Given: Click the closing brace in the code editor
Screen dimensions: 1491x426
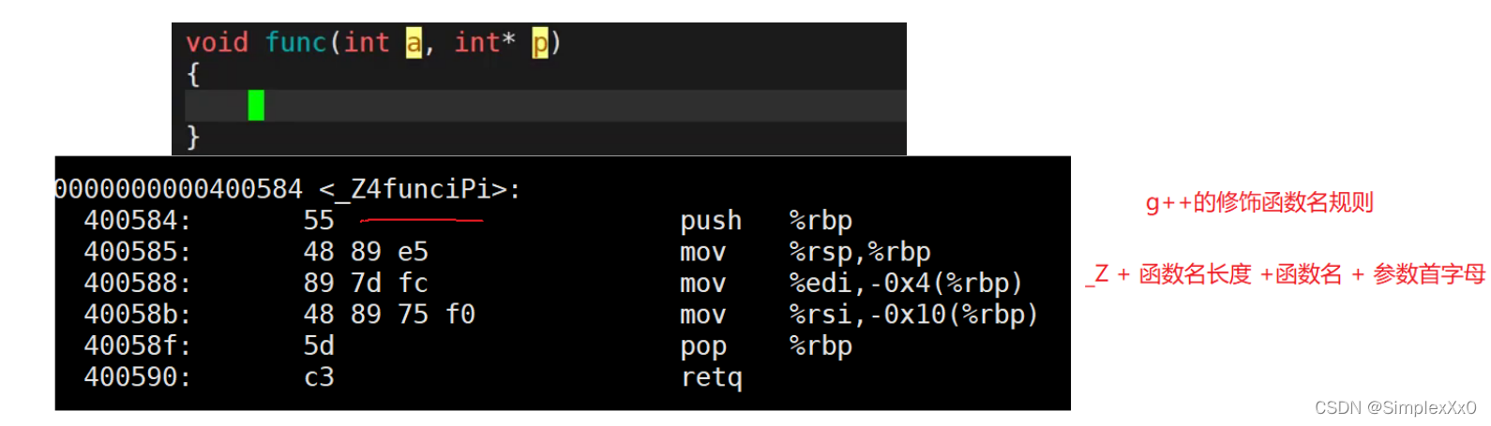Looking at the screenshot, I should tap(193, 137).
